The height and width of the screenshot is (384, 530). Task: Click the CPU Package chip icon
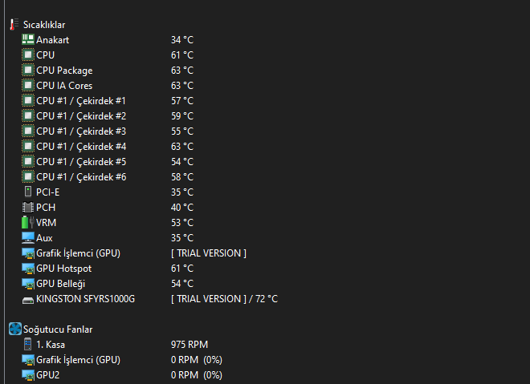[x=28, y=71]
